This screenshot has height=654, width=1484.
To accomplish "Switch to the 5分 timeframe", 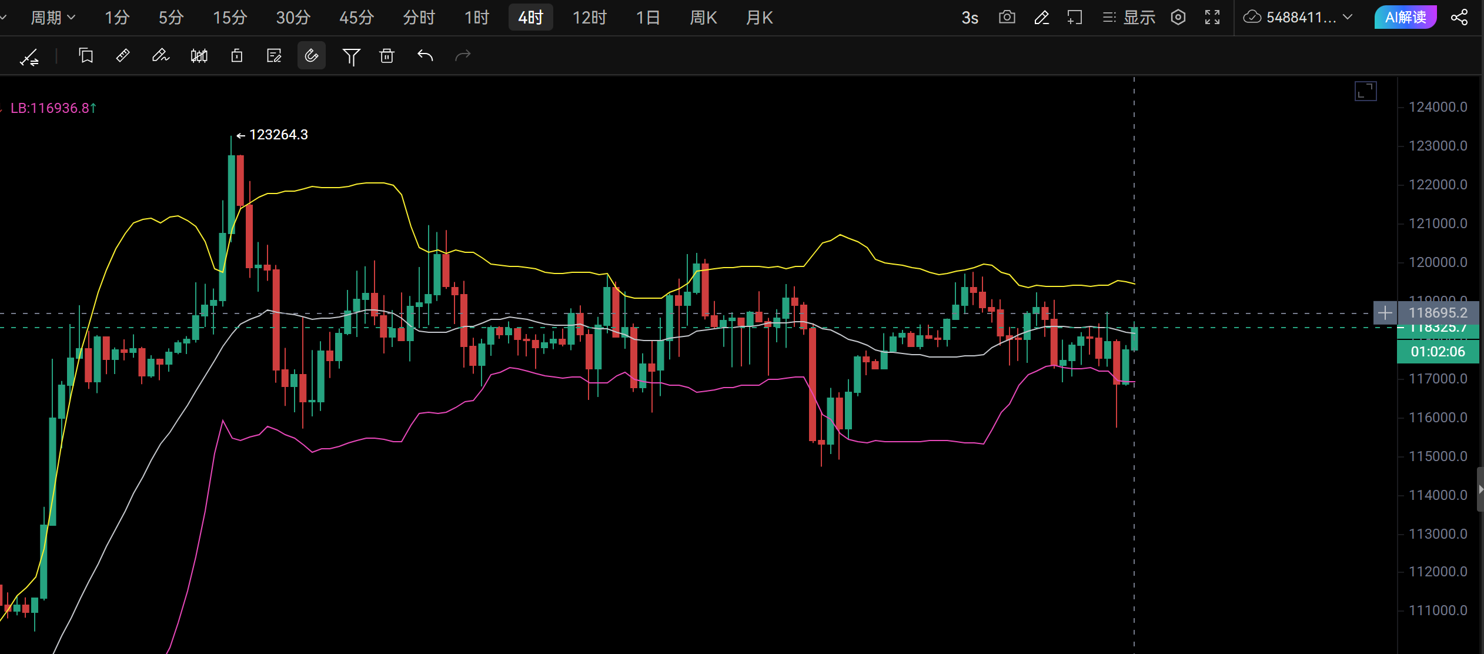I will point(171,18).
